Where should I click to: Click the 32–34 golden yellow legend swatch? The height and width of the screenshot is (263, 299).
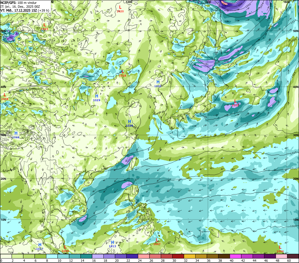click(x=190, y=256)
